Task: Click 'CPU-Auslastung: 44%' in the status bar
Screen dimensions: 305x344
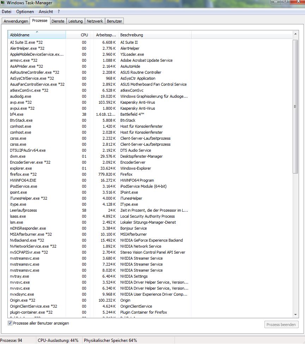Action: point(58,340)
